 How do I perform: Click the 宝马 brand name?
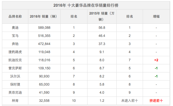click(x=15, y=36)
